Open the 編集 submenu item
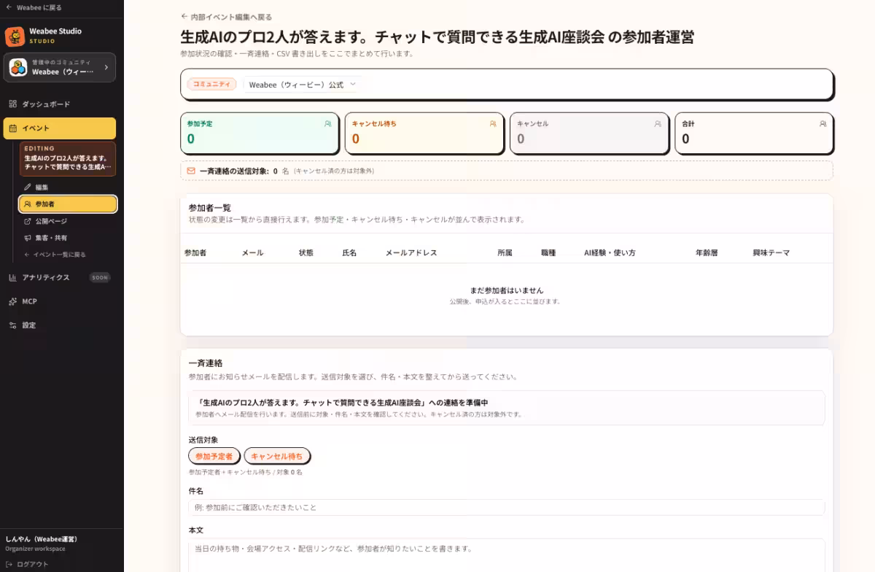The image size is (875, 572). (x=68, y=188)
